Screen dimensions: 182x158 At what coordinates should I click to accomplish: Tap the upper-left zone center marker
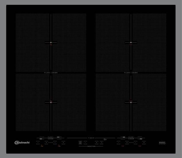tap(51, 43)
